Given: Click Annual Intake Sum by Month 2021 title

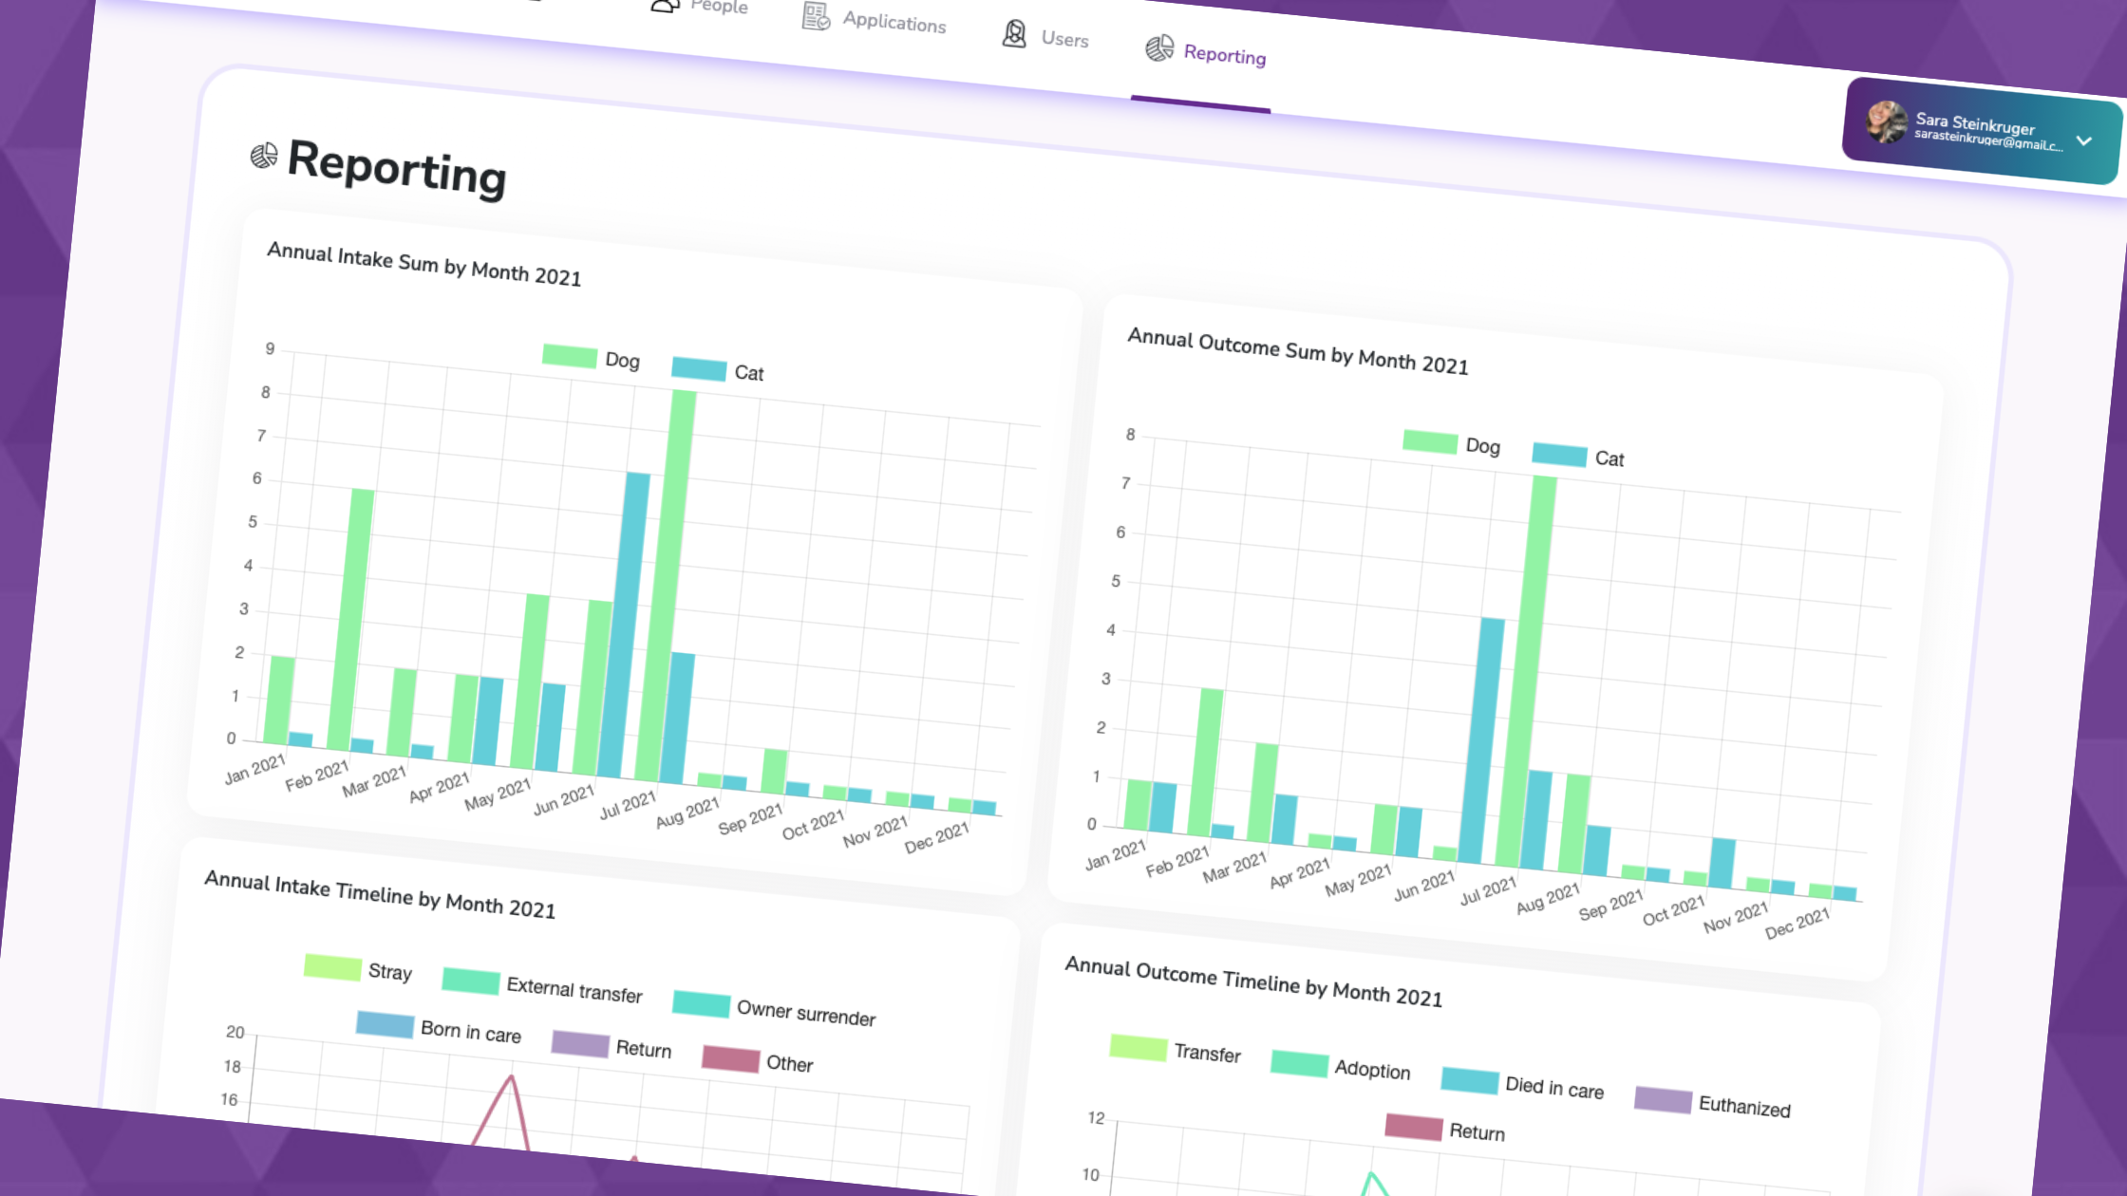Looking at the screenshot, I should (x=424, y=265).
